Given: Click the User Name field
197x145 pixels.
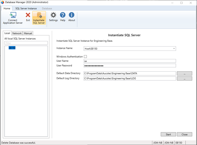Looking at the screenshot, I should (x=130, y=61).
